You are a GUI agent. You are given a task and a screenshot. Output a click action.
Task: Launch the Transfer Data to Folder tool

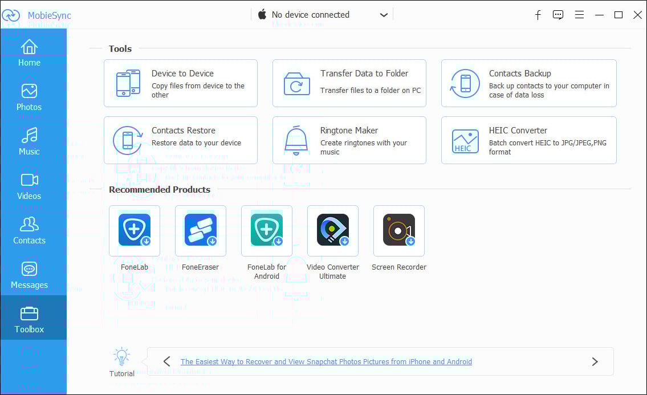point(349,83)
